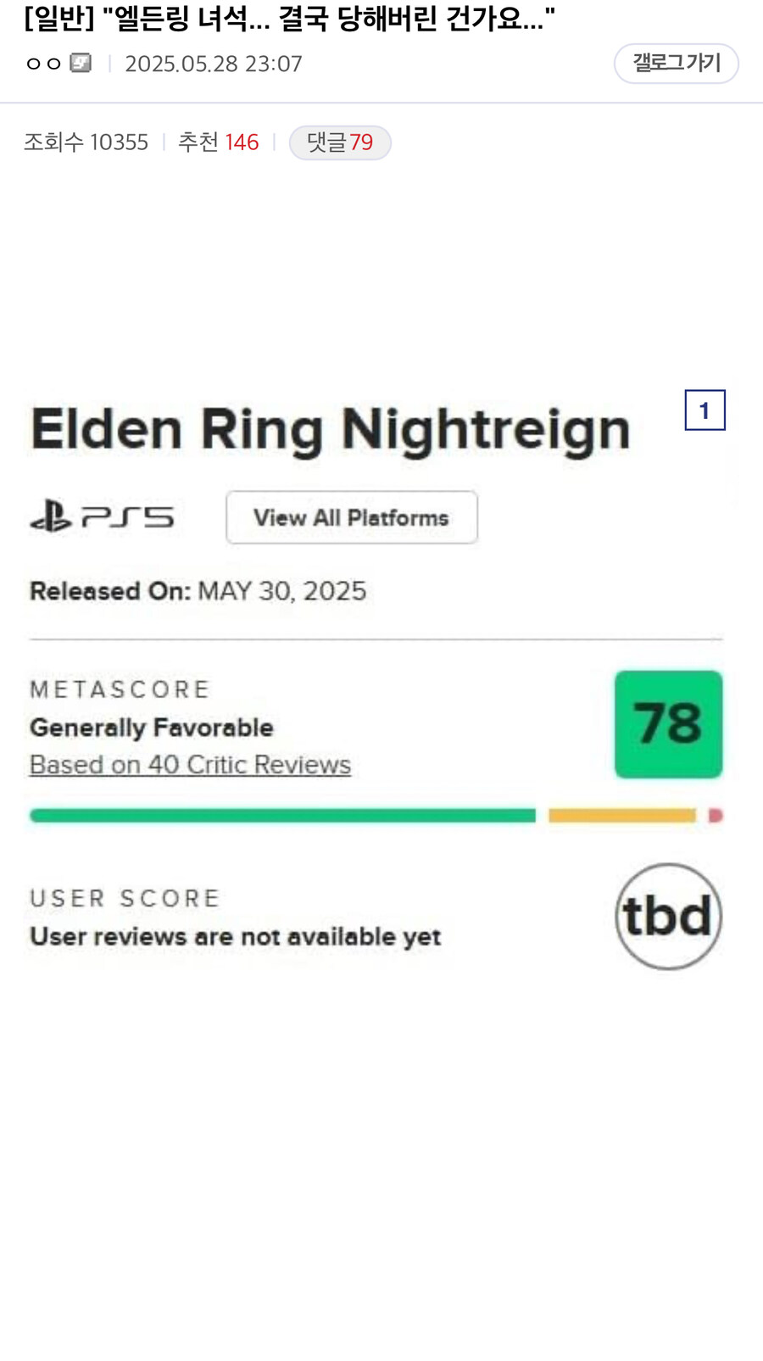This screenshot has height=1361, width=763.
Task: Click the post timestamp 2025.05.28 23:07
Action: point(214,64)
